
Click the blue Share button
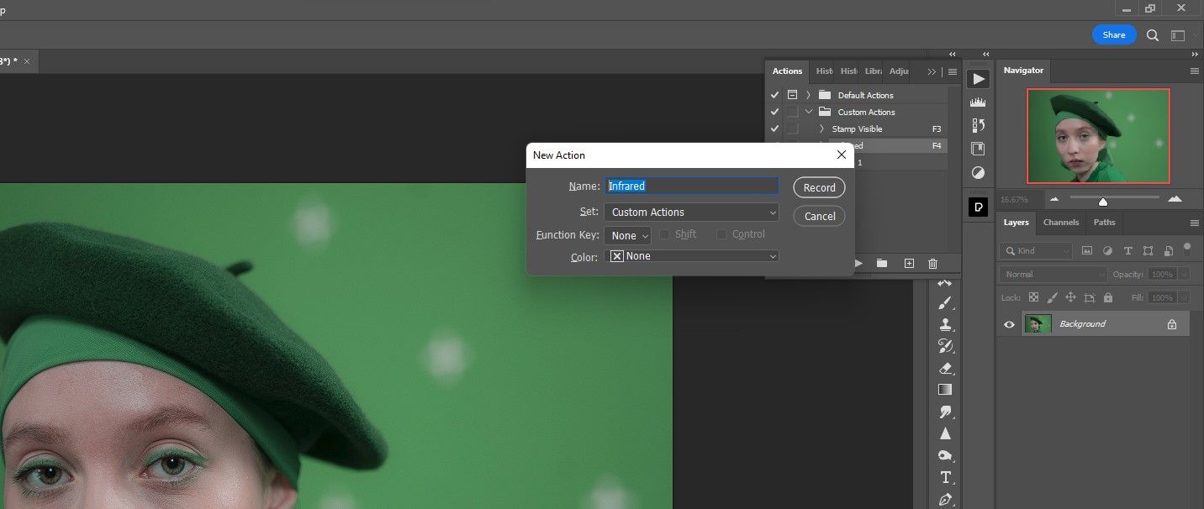point(1114,34)
